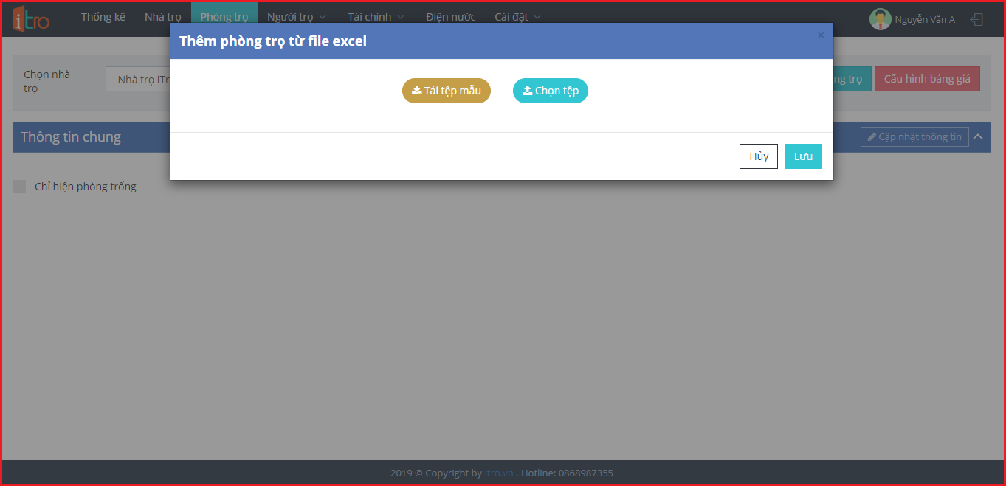Collapse the Thông tin chung panel chevron
Screen dimensions: 1006x486
click(978, 136)
